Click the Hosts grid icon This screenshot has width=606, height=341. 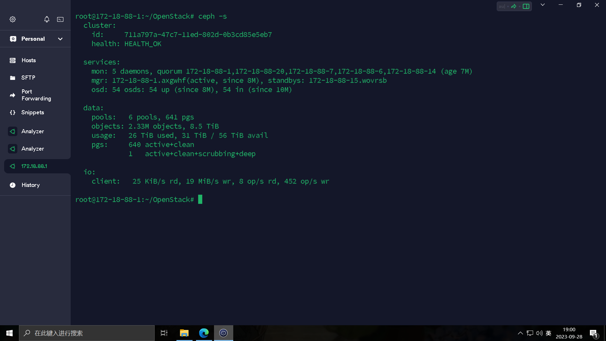tap(13, 60)
